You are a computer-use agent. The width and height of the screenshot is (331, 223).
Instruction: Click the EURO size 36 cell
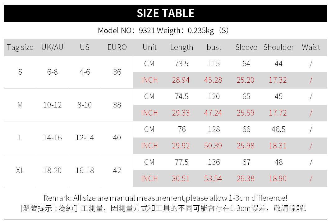(x=117, y=72)
